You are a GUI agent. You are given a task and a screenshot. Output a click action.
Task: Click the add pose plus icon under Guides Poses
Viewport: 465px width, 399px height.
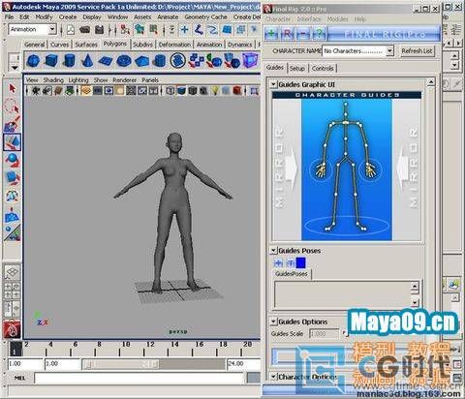(278, 262)
